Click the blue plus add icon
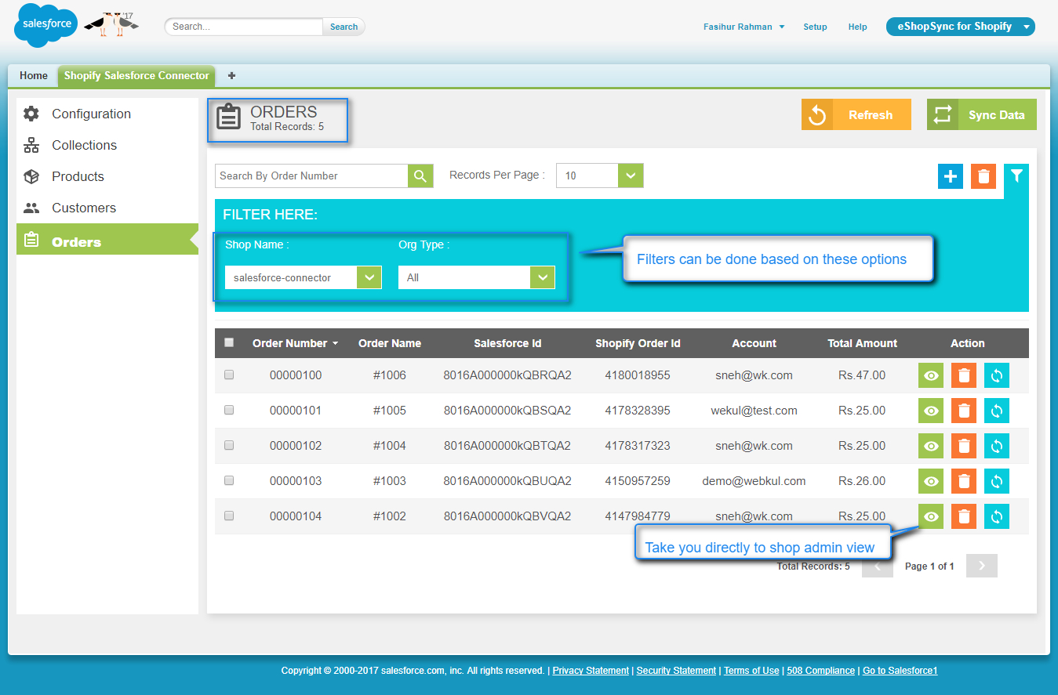This screenshot has height=695, width=1058. 951,176
